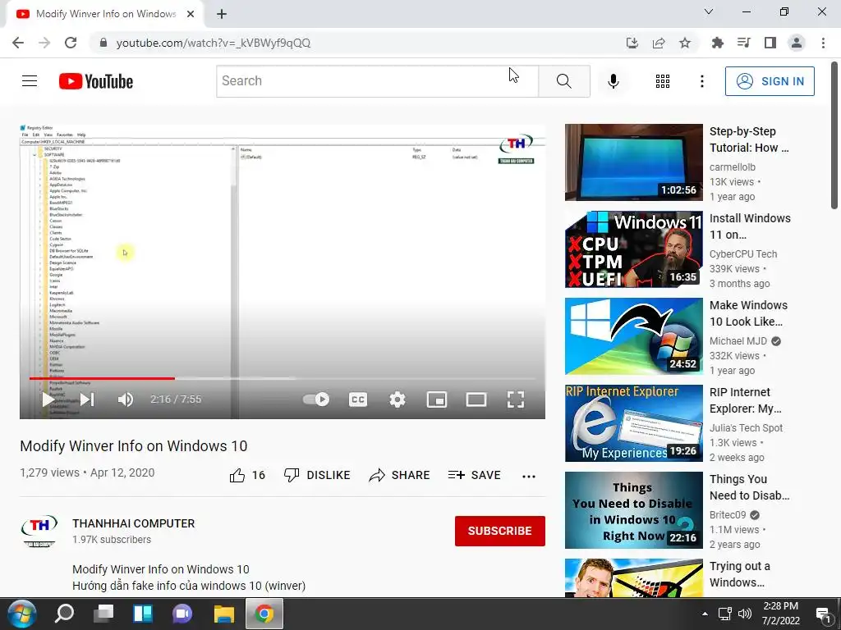Viewport: 841px width, 630px height.
Task: Open THANHHAI COMPUTER channel avatar
Action: (39, 531)
